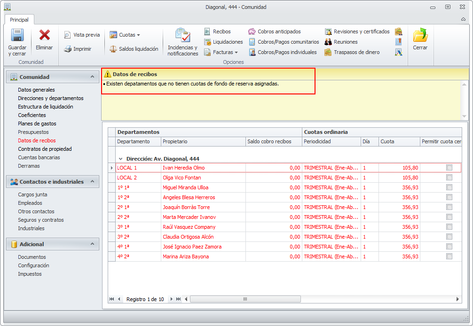Click top small icon right of Revisiones
This screenshot has height=326, width=473.
(x=399, y=31)
